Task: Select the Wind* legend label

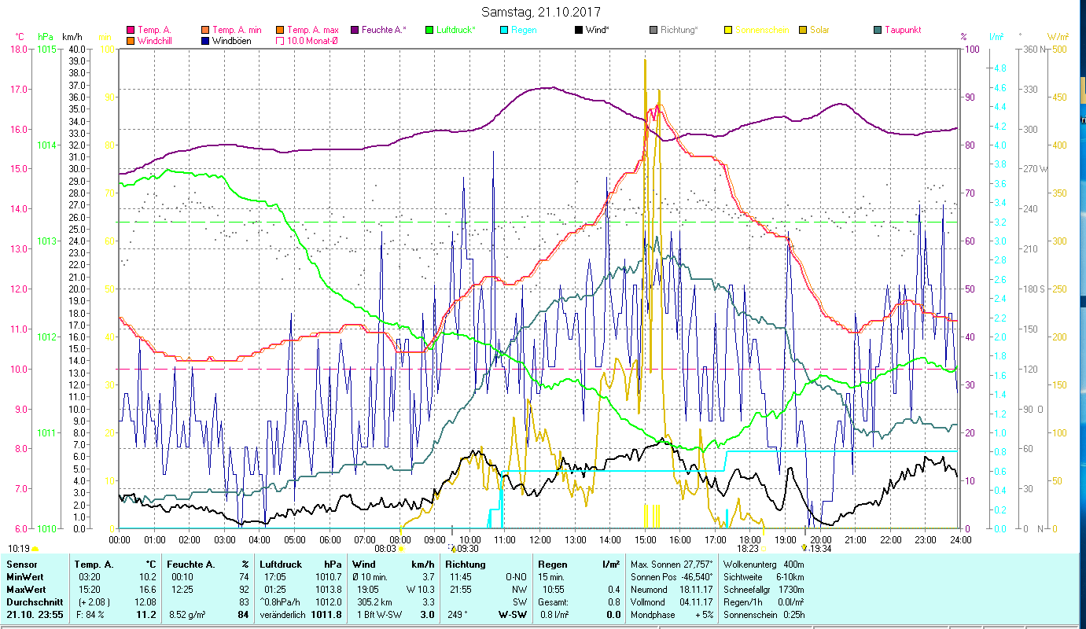Action: 598,30
